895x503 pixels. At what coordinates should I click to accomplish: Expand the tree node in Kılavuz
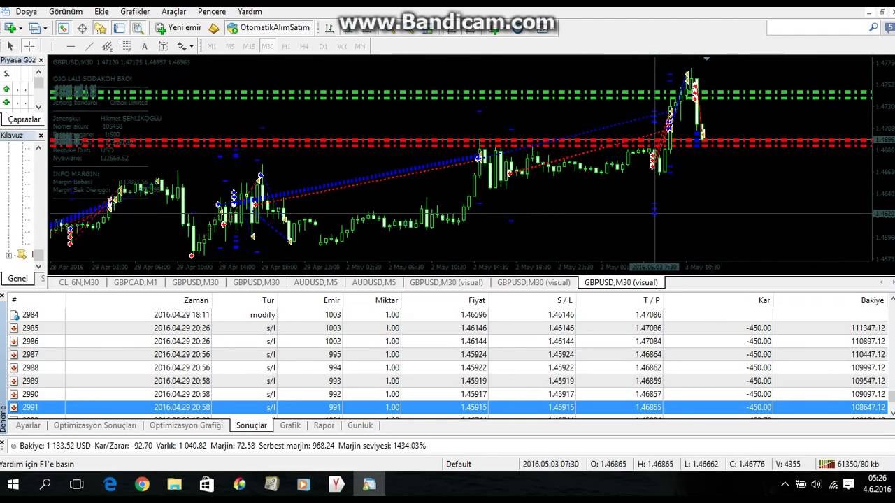point(8,256)
